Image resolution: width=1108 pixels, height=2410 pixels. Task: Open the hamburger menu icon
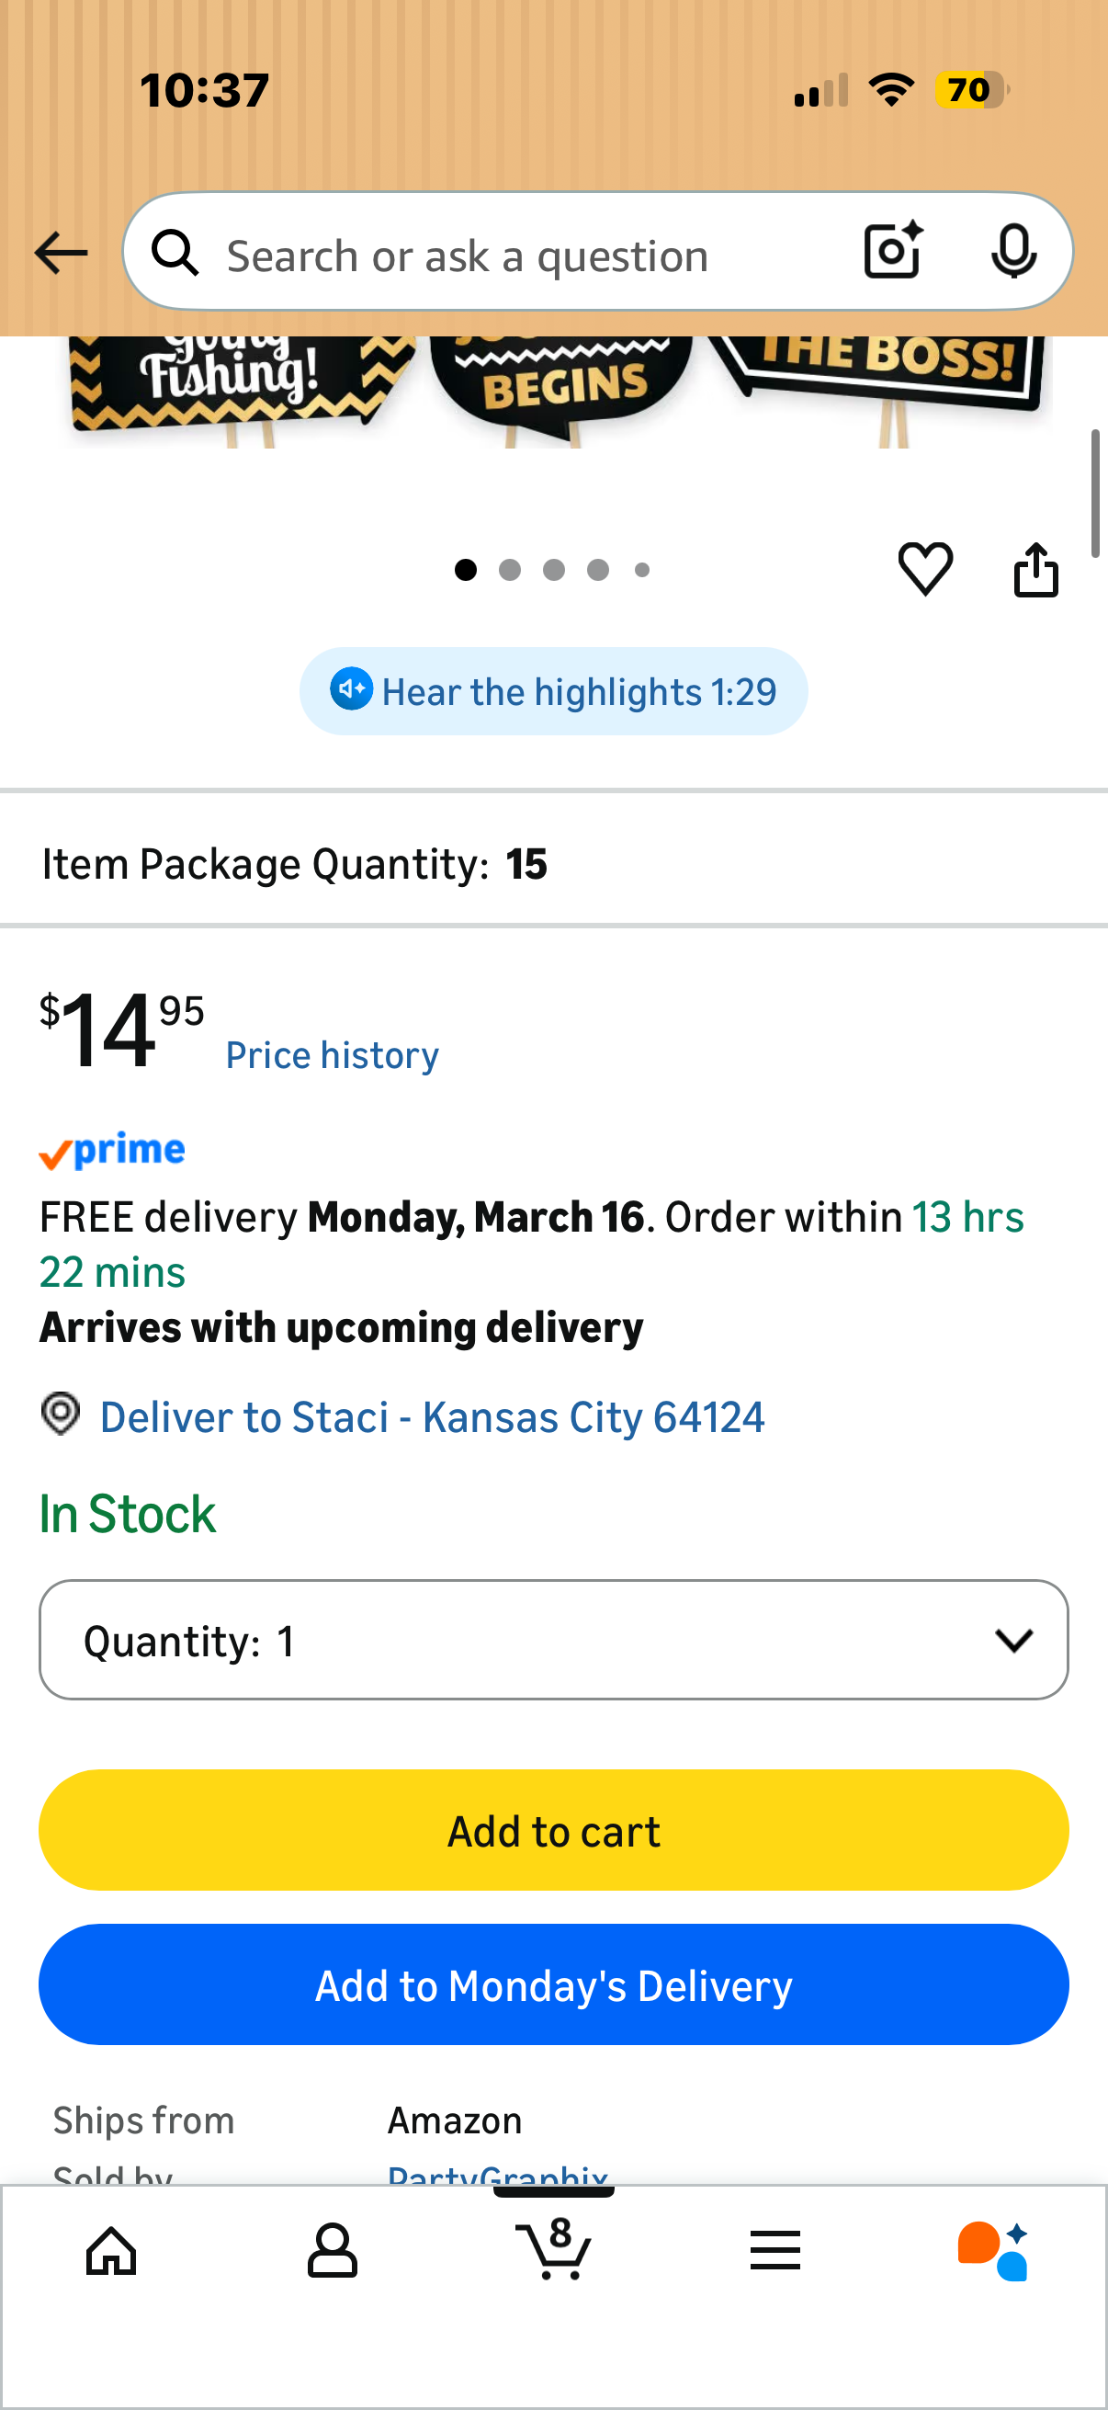775,2250
